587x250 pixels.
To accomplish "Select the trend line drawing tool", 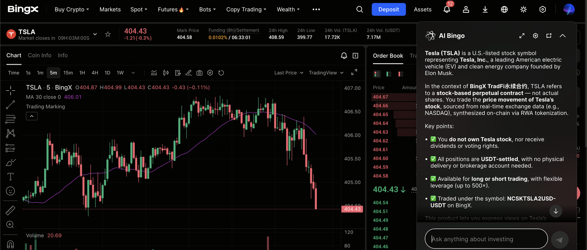I will pyautogui.click(x=10, y=105).
